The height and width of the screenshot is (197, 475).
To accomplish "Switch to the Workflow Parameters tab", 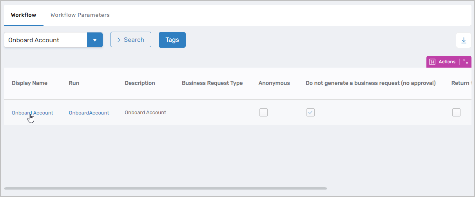I will [x=80, y=15].
